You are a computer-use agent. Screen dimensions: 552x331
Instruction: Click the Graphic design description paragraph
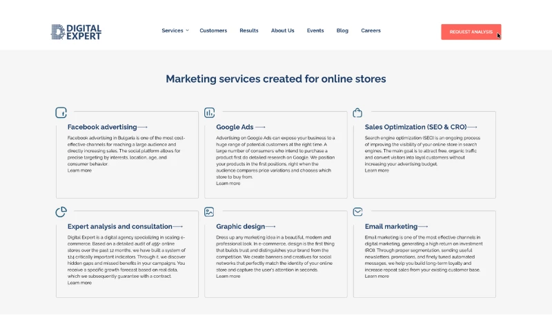275,254
